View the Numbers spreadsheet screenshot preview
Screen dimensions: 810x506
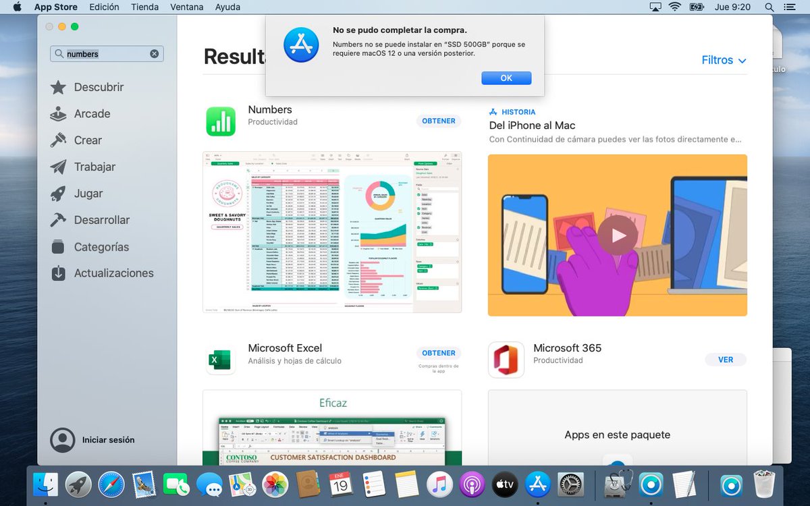pyautogui.click(x=332, y=232)
